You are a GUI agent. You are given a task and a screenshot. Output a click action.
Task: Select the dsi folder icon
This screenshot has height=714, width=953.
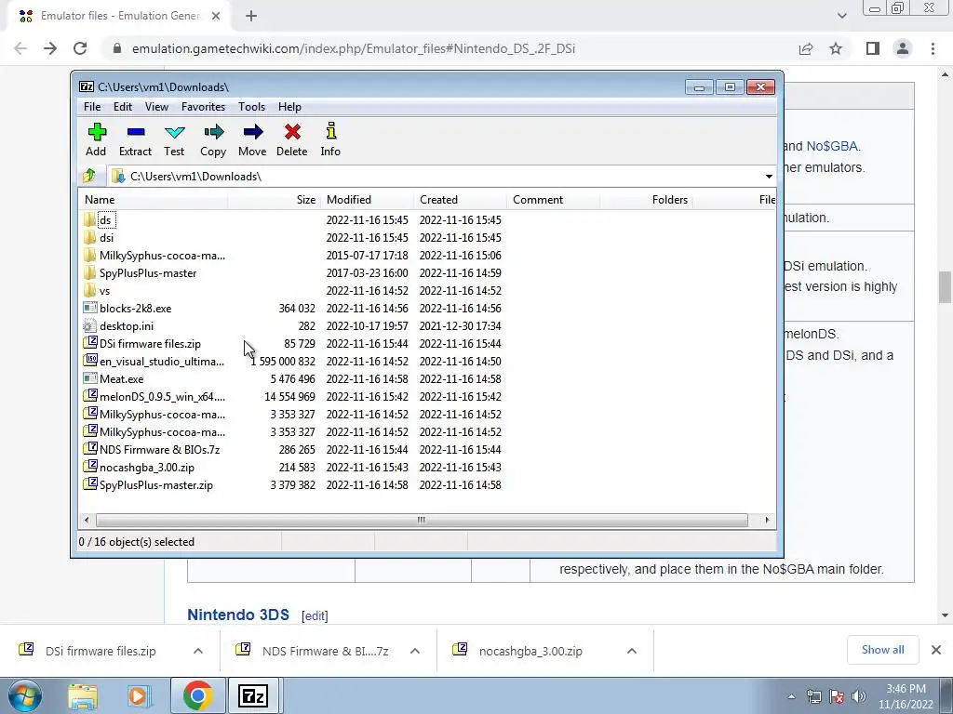tap(90, 237)
